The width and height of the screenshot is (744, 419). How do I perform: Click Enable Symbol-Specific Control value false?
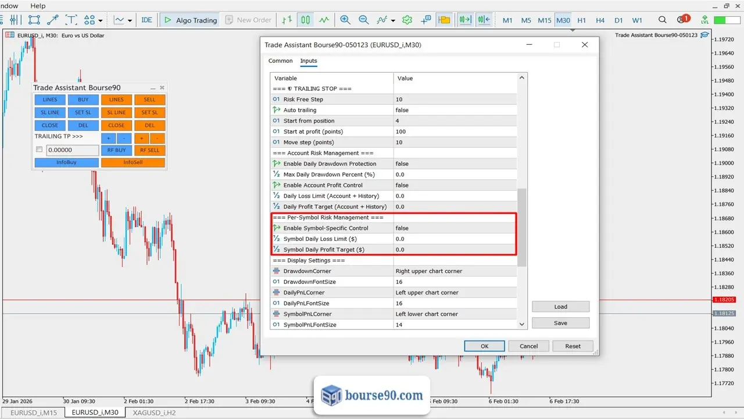455,228
